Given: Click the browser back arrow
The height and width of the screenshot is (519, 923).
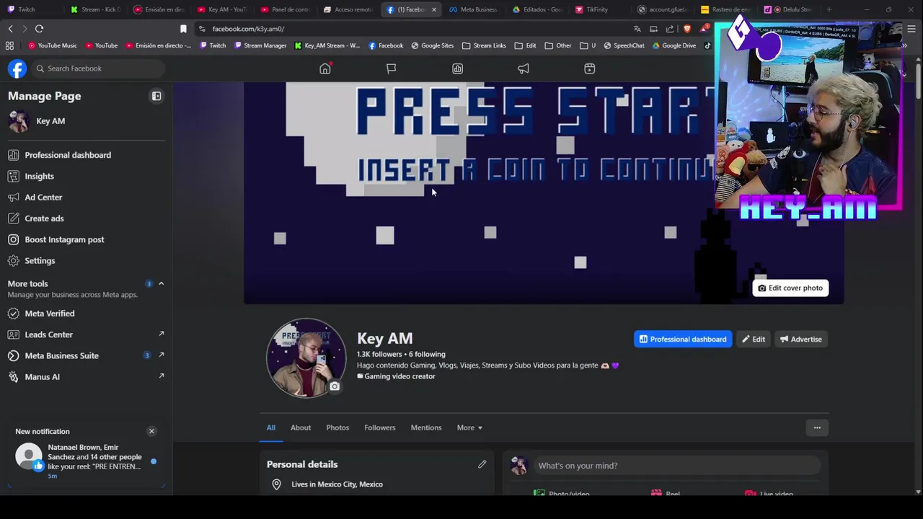Looking at the screenshot, I should 10,29.
